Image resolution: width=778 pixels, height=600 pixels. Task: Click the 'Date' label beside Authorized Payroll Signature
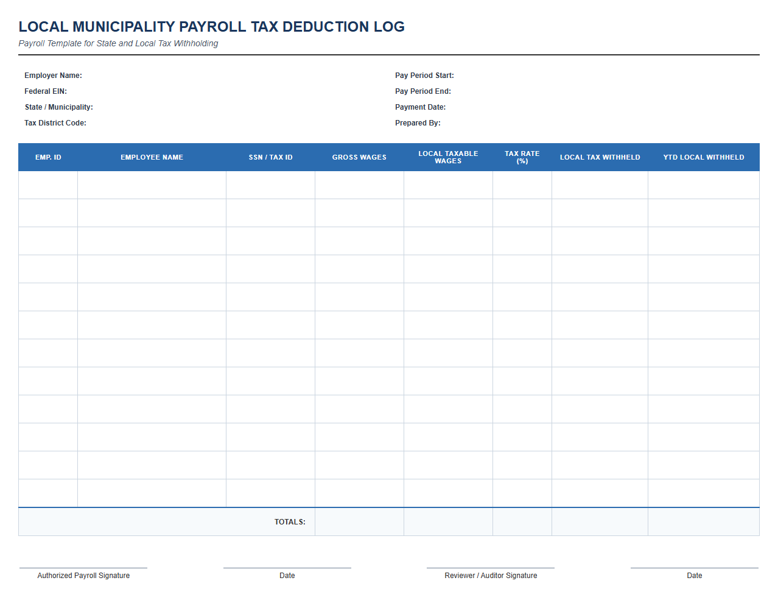pos(287,576)
